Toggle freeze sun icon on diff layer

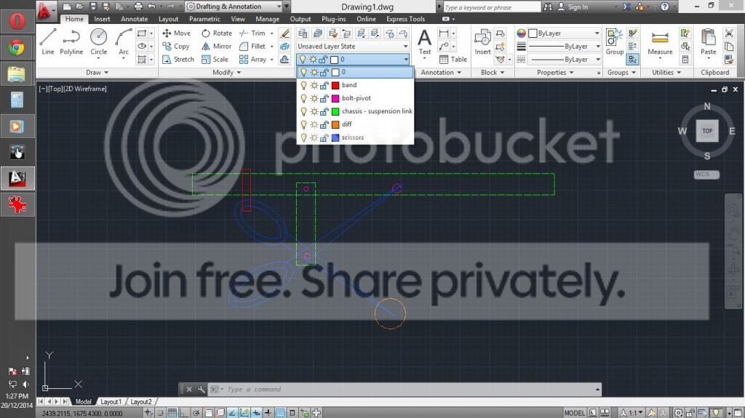[314, 124]
